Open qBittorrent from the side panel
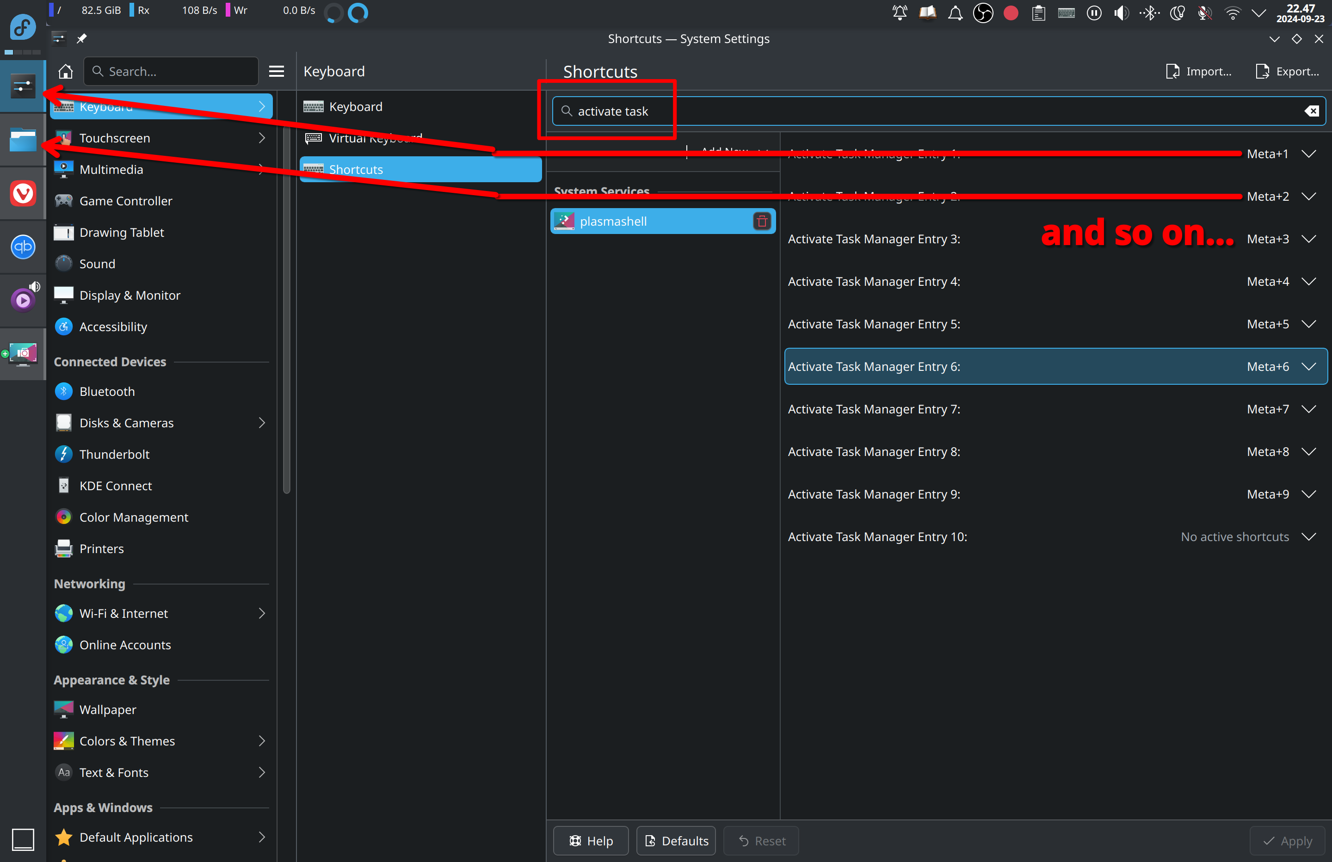Image resolution: width=1332 pixels, height=862 pixels. (23, 246)
